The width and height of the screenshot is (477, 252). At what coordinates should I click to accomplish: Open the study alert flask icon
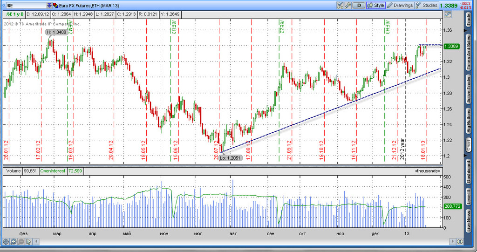click(340, 5)
